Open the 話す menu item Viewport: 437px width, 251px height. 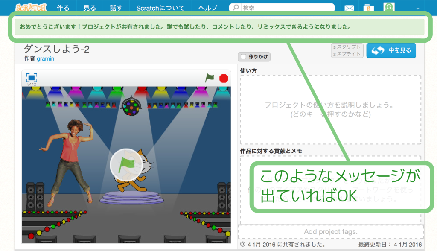click(x=116, y=8)
